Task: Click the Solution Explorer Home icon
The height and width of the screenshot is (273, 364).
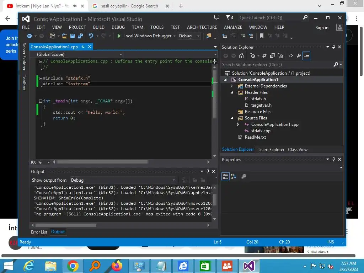Action: [241, 56]
